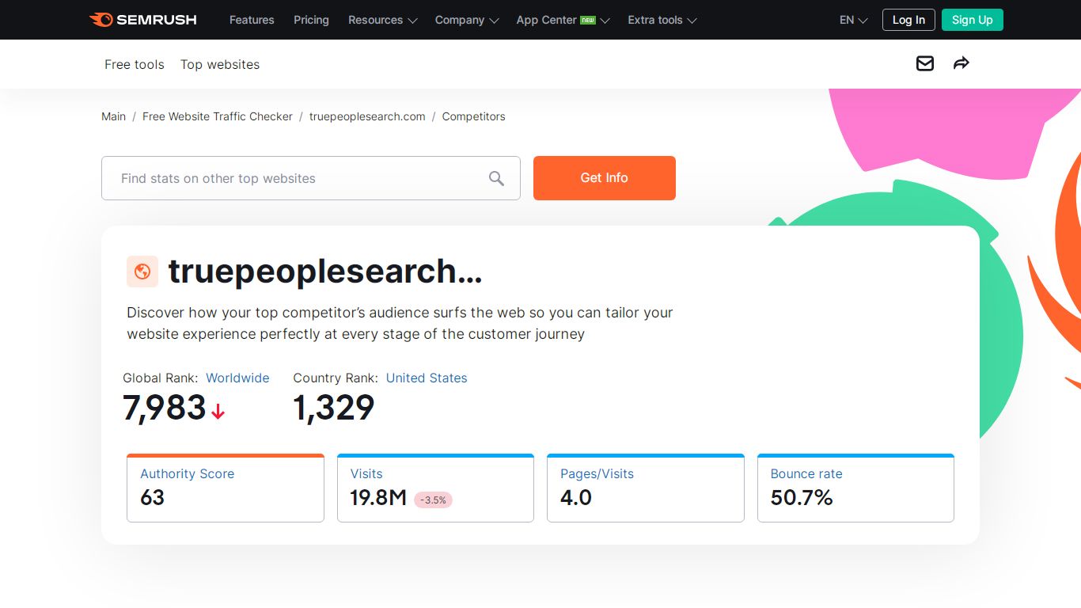Click the orange Get Info button
The width and height of the screenshot is (1081, 608).
tap(605, 178)
